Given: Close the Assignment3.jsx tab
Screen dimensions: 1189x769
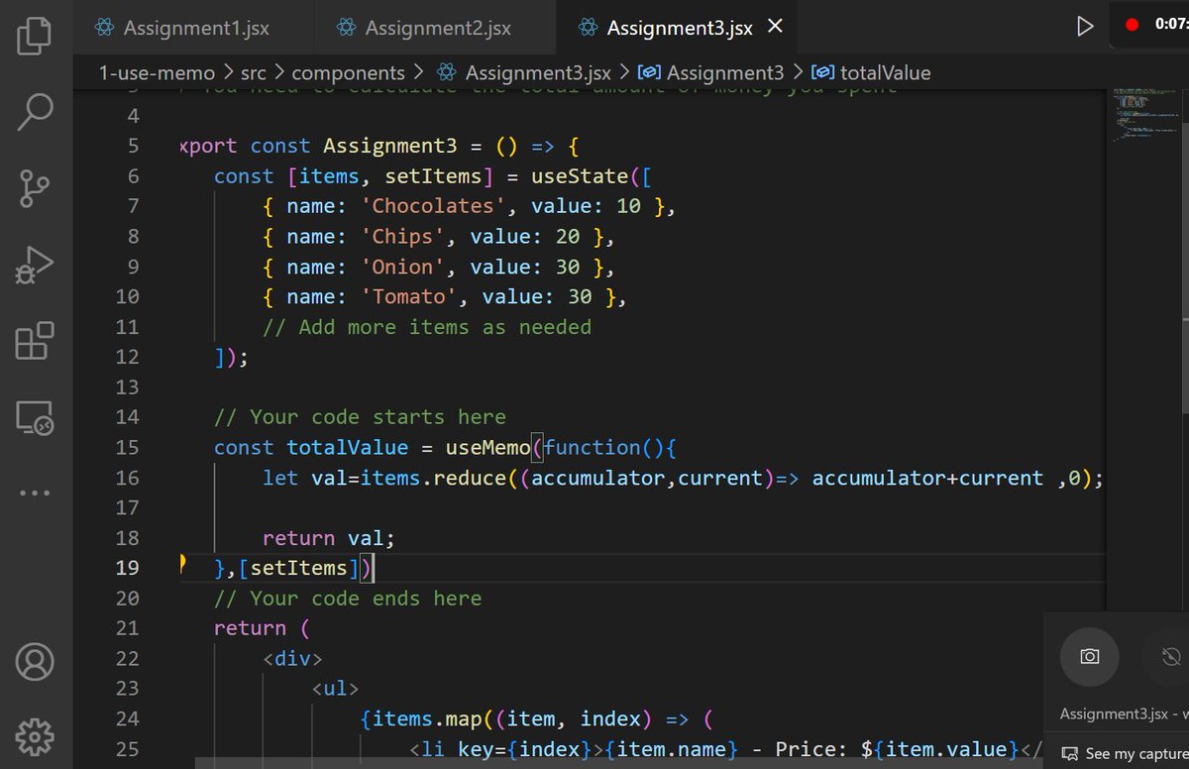Looking at the screenshot, I should coord(775,27).
